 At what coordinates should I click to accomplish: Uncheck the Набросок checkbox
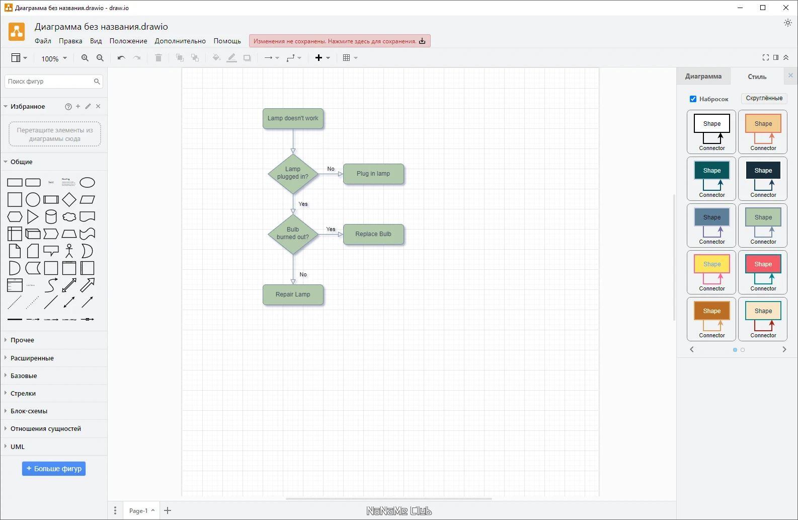click(693, 99)
